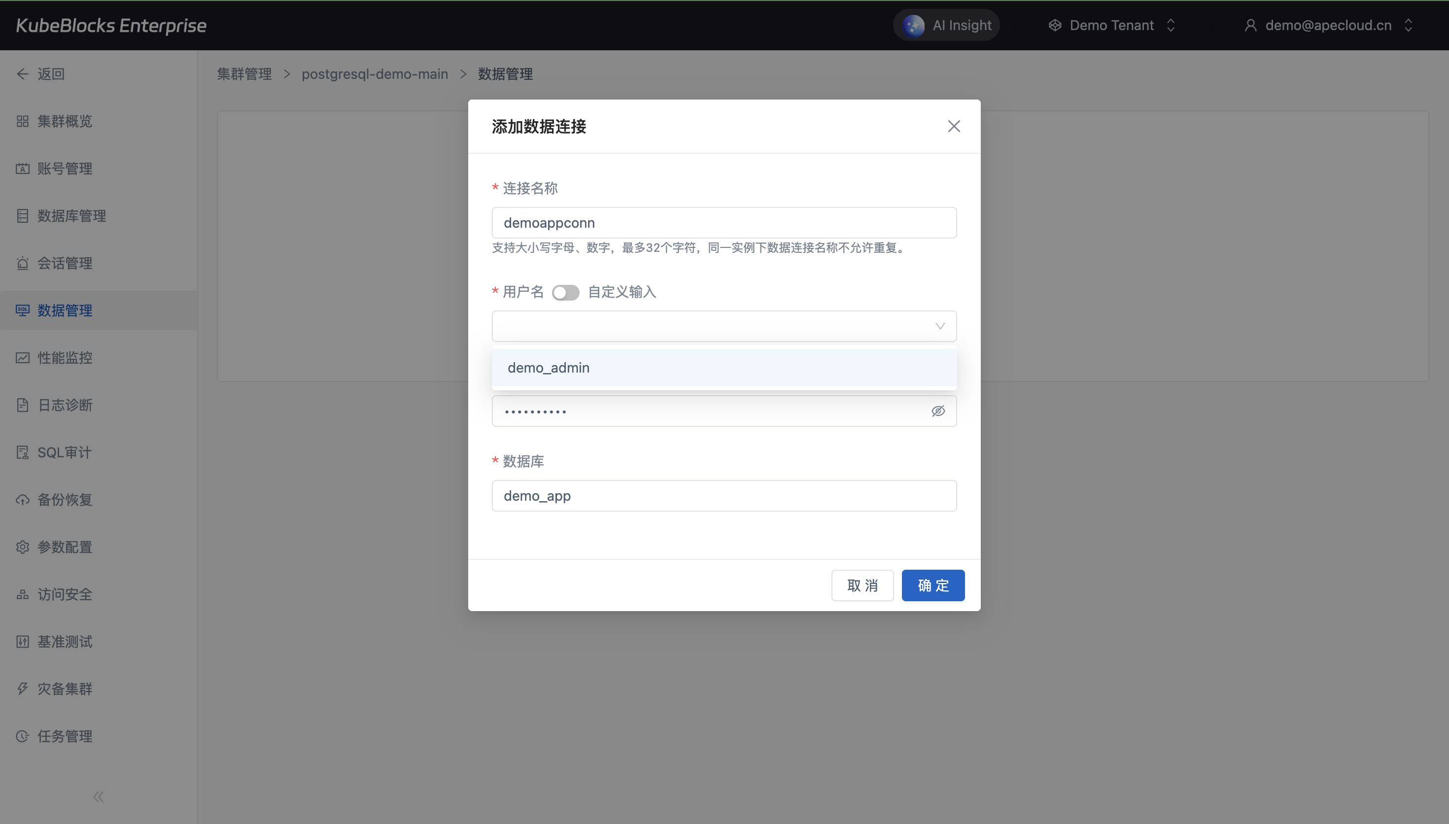The height and width of the screenshot is (824, 1449).
Task: Toggle the 自定义输入 username switch
Action: [x=565, y=293]
